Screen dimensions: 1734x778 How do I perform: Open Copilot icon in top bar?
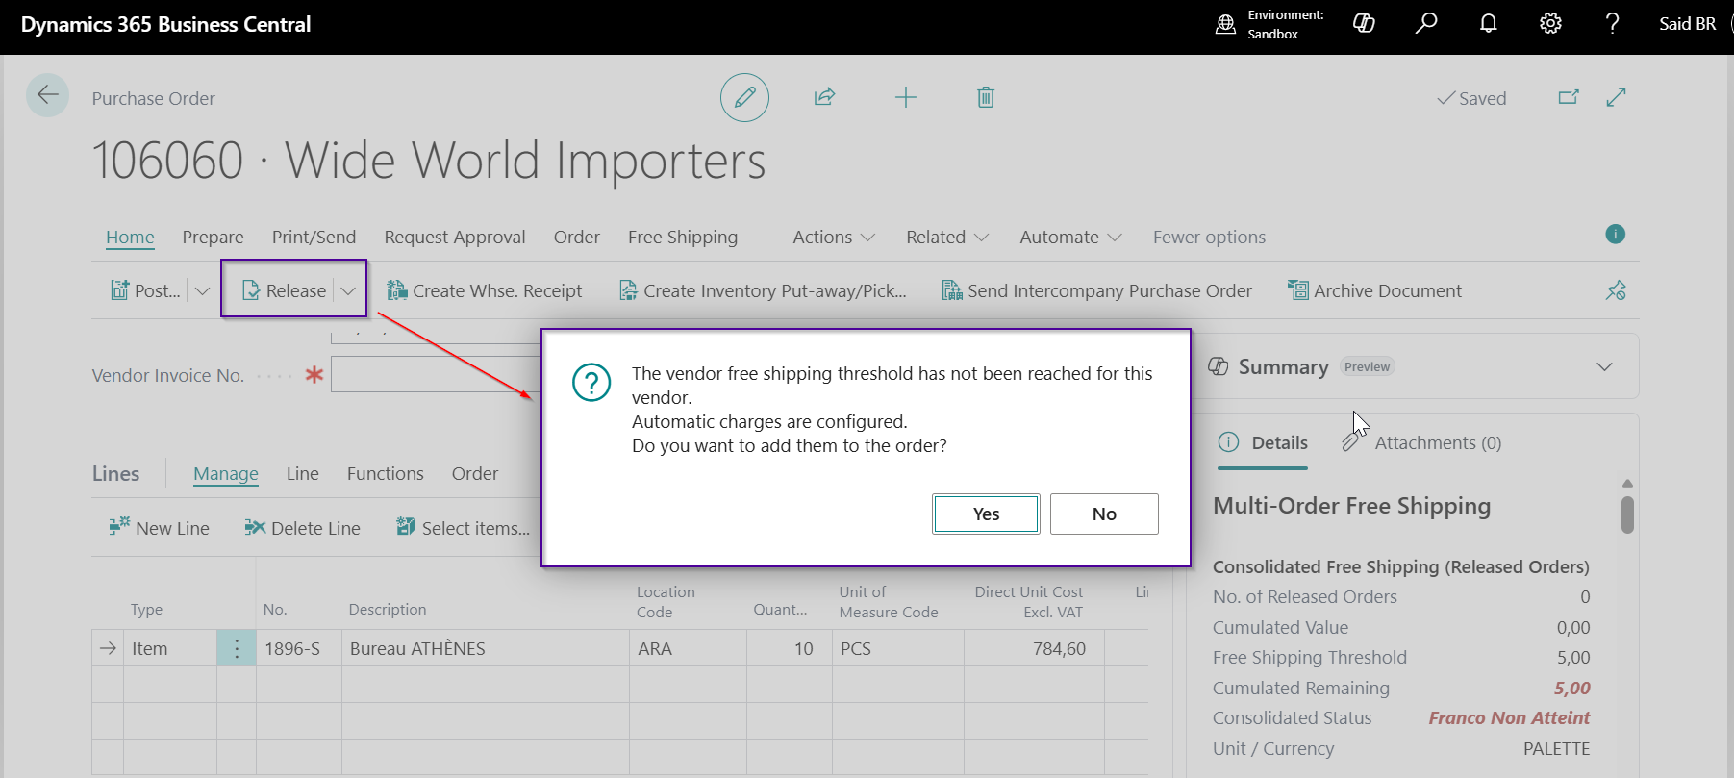(x=1364, y=24)
